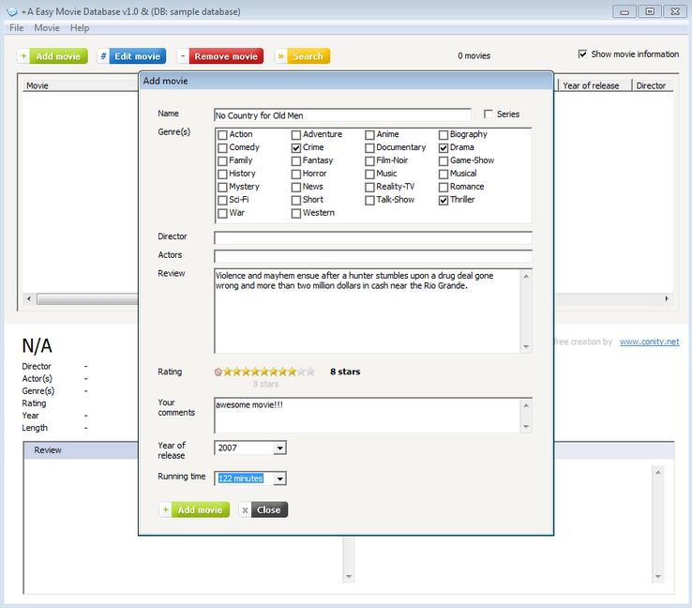Click the '0 movies' count text
This screenshot has height=608, width=692.
(474, 56)
